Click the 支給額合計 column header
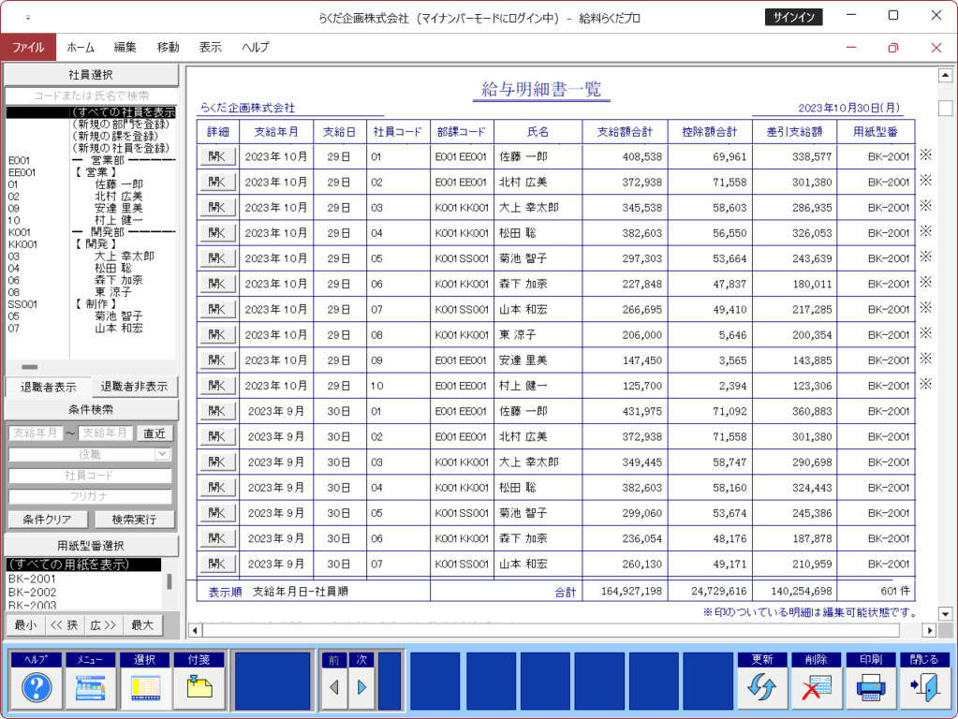This screenshot has width=958, height=719. [625, 131]
